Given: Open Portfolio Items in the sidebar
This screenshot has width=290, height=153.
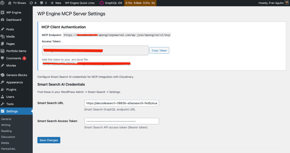Looking at the screenshot, I should click(16, 51).
